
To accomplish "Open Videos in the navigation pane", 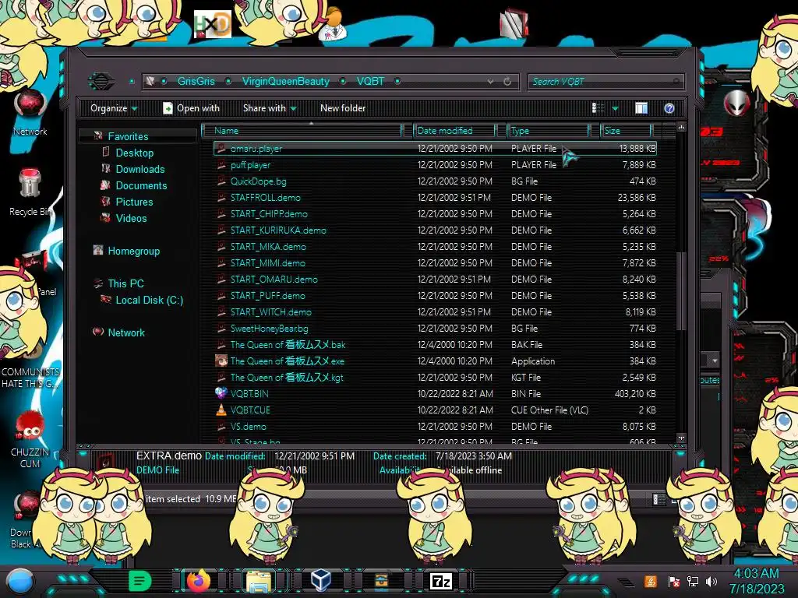I will pos(131,218).
